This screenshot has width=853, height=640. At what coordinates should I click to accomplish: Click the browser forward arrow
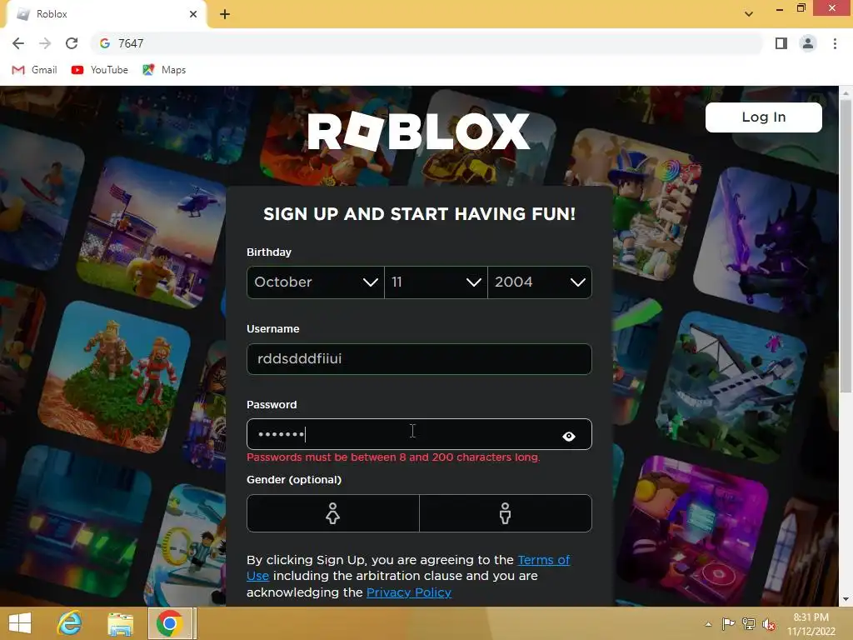[x=45, y=43]
